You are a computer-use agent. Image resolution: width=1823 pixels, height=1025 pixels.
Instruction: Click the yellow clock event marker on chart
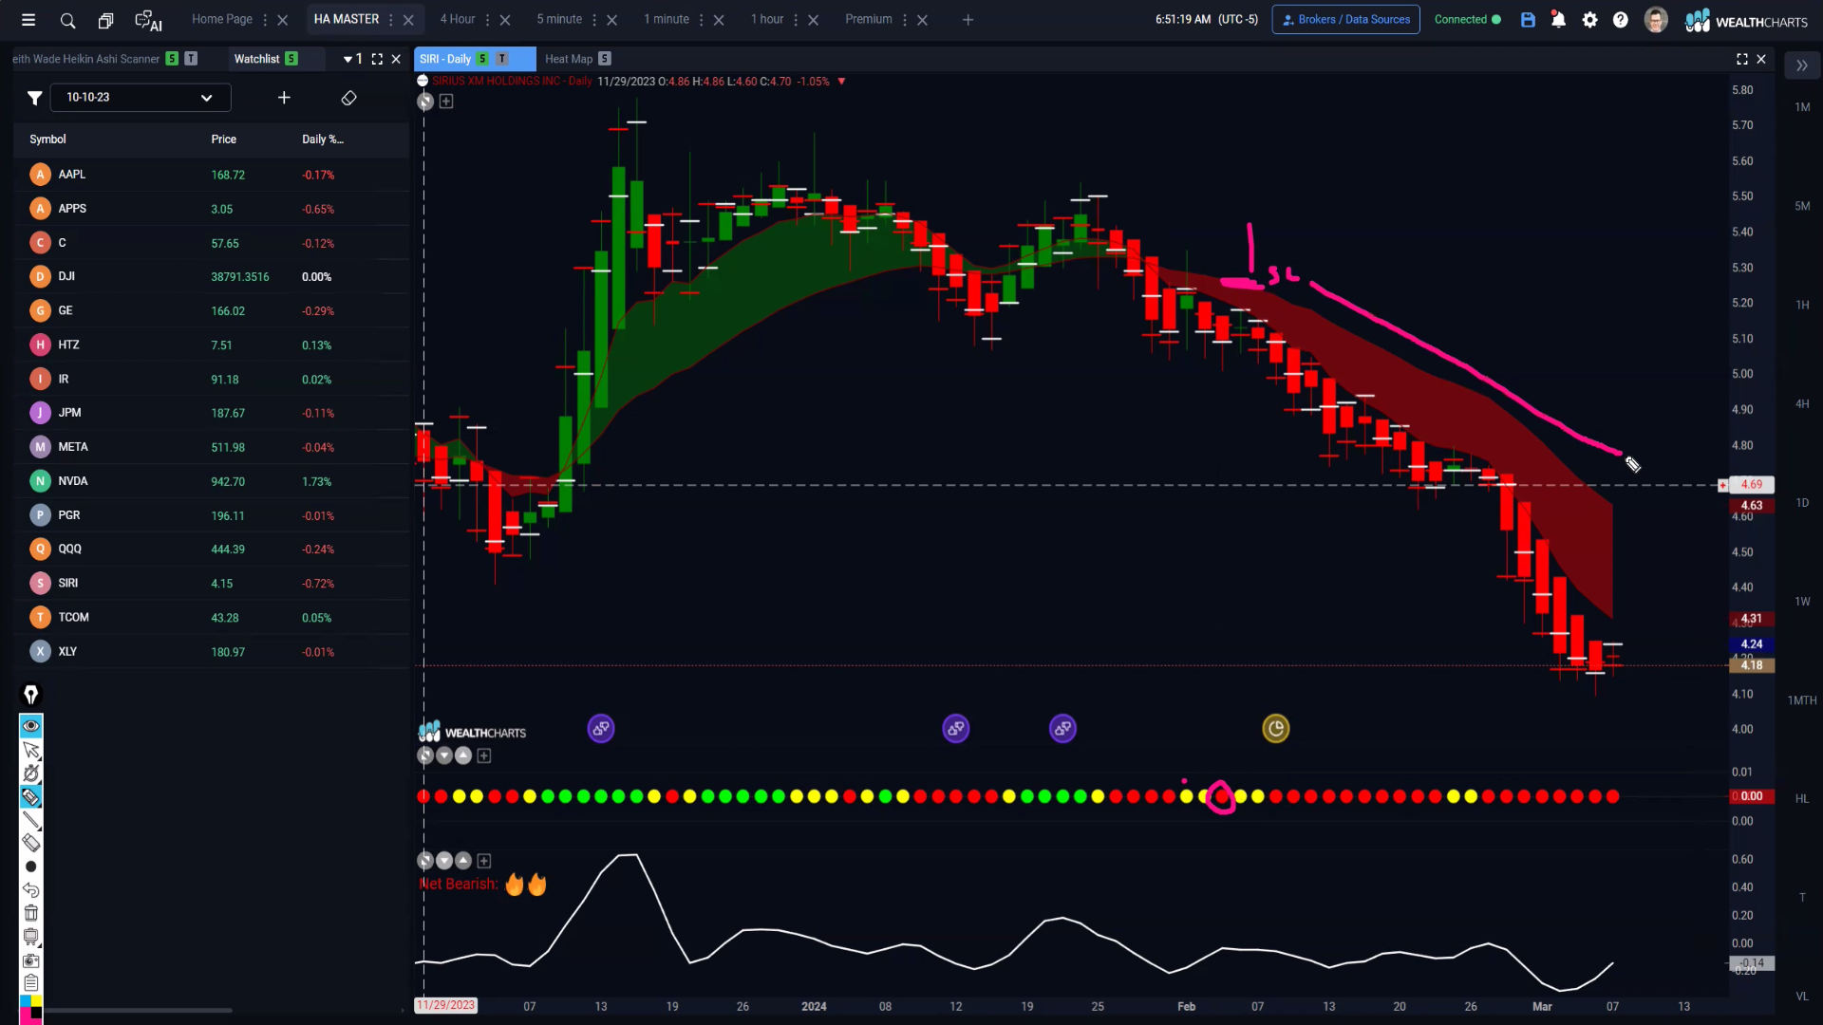[1275, 729]
